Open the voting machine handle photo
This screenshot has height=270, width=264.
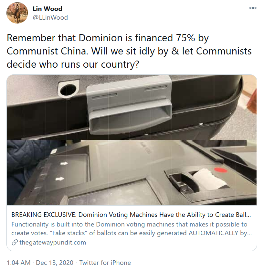click(x=132, y=107)
